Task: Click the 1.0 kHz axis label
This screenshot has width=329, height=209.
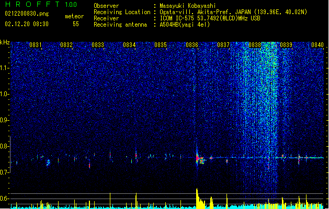Action: (x=5, y=94)
